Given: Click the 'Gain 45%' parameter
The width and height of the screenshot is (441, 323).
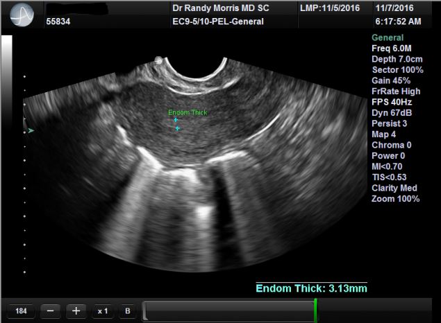Looking at the screenshot, I should tap(391, 80).
